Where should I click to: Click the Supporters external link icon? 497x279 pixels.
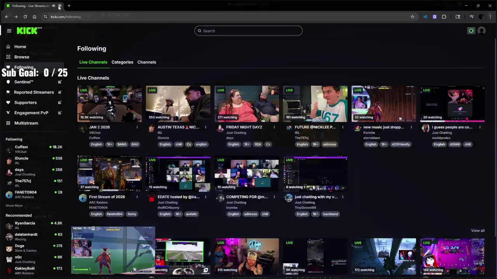click(x=60, y=103)
